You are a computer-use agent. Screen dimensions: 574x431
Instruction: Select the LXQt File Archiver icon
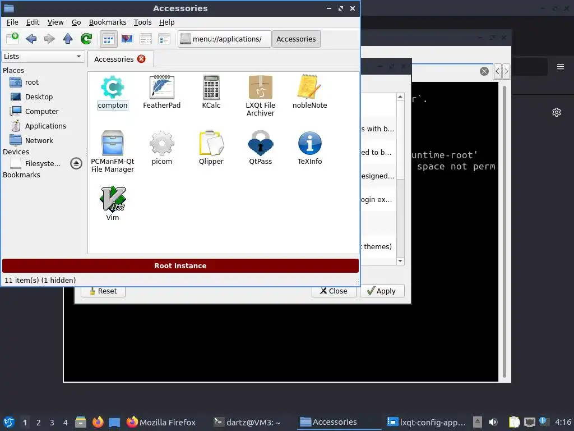(260, 96)
